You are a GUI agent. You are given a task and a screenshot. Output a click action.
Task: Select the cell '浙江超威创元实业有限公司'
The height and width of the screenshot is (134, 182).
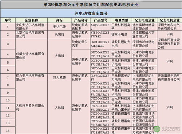tap(145, 34)
